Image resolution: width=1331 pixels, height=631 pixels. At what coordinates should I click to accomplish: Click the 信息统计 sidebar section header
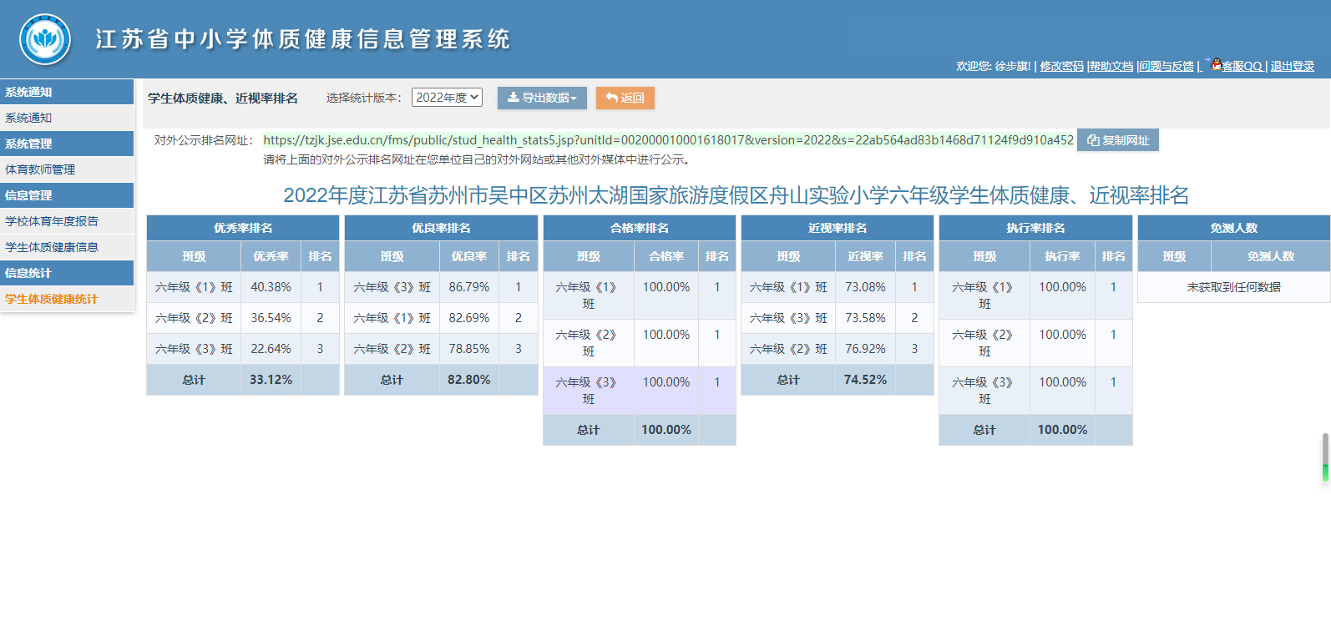[67, 273]
